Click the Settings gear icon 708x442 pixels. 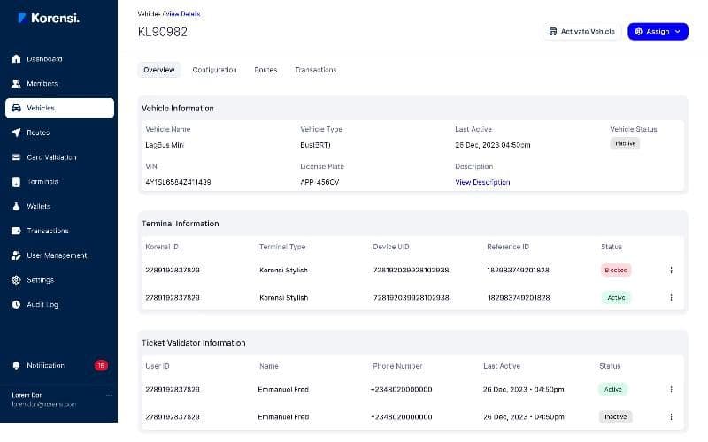[16, 280]
